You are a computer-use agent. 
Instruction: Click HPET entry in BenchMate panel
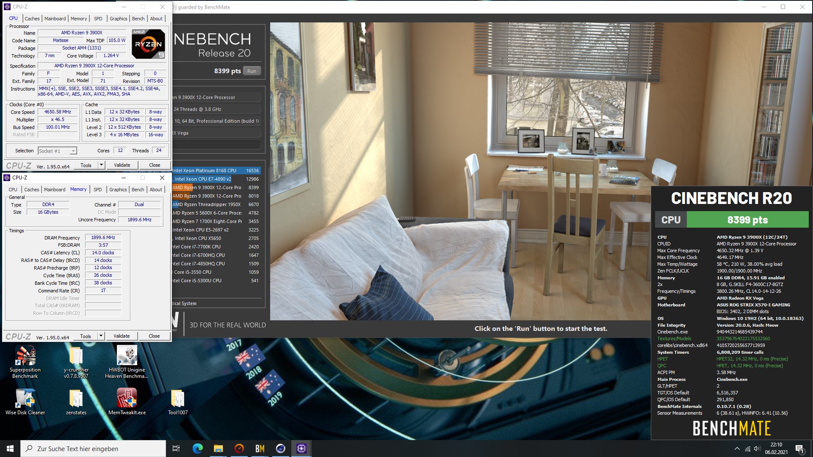click(x=662, y=359)
